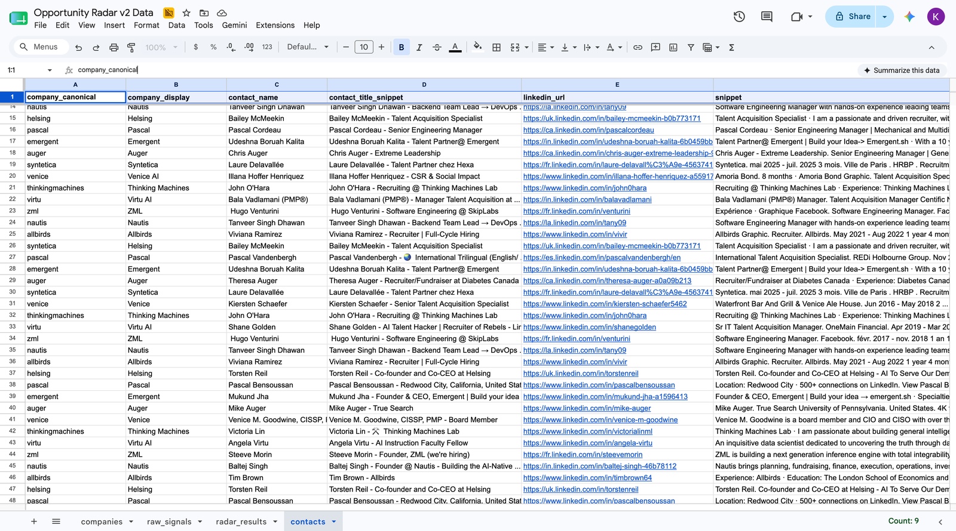The image size is (956, 531).
Task: Insert a link with link icon
Action: tap(638, 47)
